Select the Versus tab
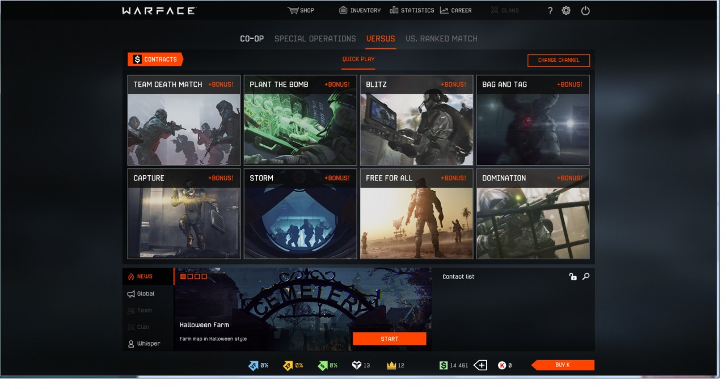726x389 pixels. 381,39
